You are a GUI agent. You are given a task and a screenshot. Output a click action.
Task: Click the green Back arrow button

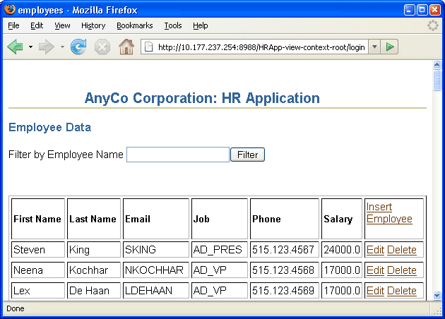pos(16,47)
